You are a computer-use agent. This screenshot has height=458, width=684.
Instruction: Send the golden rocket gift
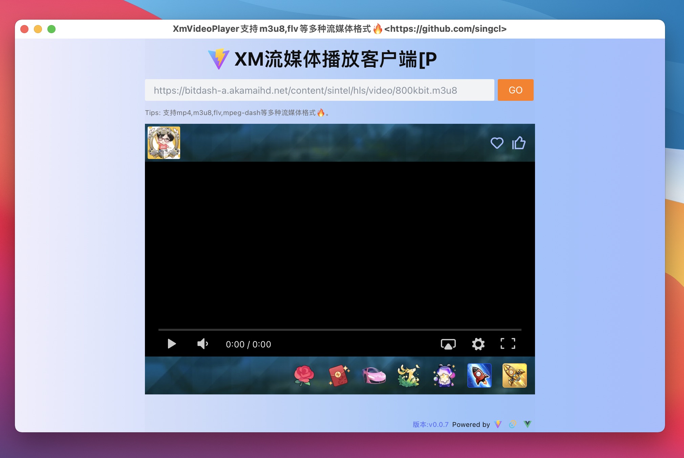tap(515, 375)
